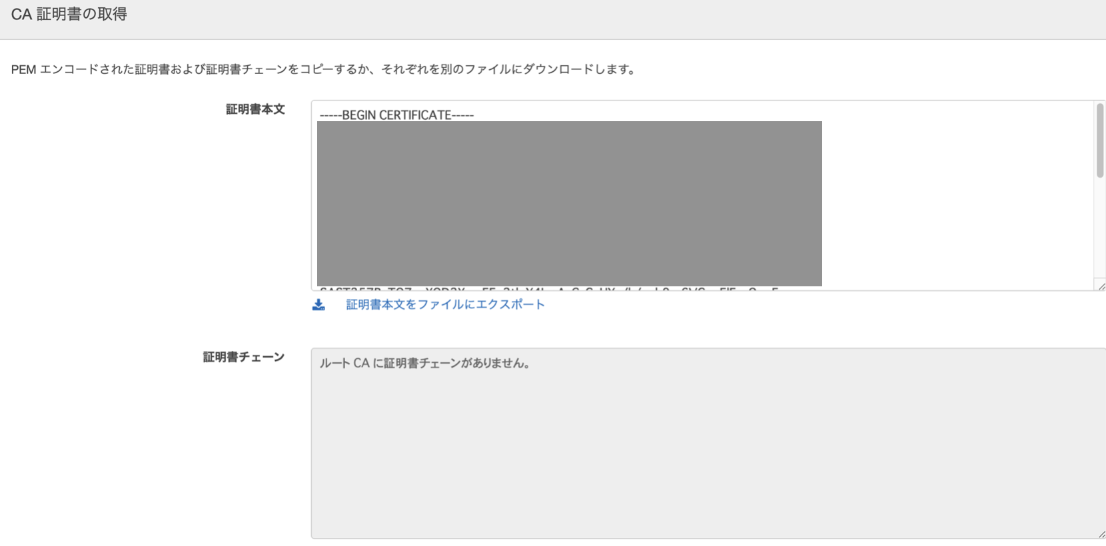This screenshot has width=1106, height=546.
Task: Click the download icon beside the export link
Action: tap(318, 305)
